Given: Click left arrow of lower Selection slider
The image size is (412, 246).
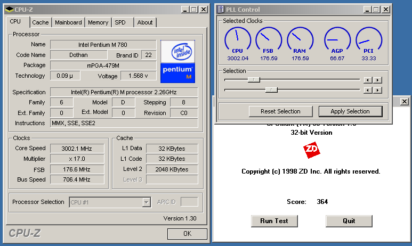Looking at the screenshot, I should coord(368,91).
